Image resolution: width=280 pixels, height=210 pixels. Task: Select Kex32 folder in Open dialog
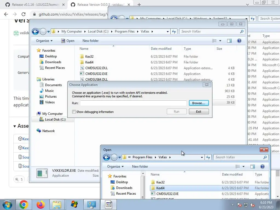point(160,182)
